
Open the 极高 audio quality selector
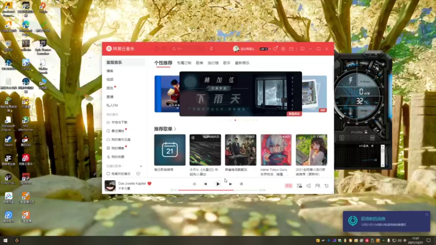(288, 186)
